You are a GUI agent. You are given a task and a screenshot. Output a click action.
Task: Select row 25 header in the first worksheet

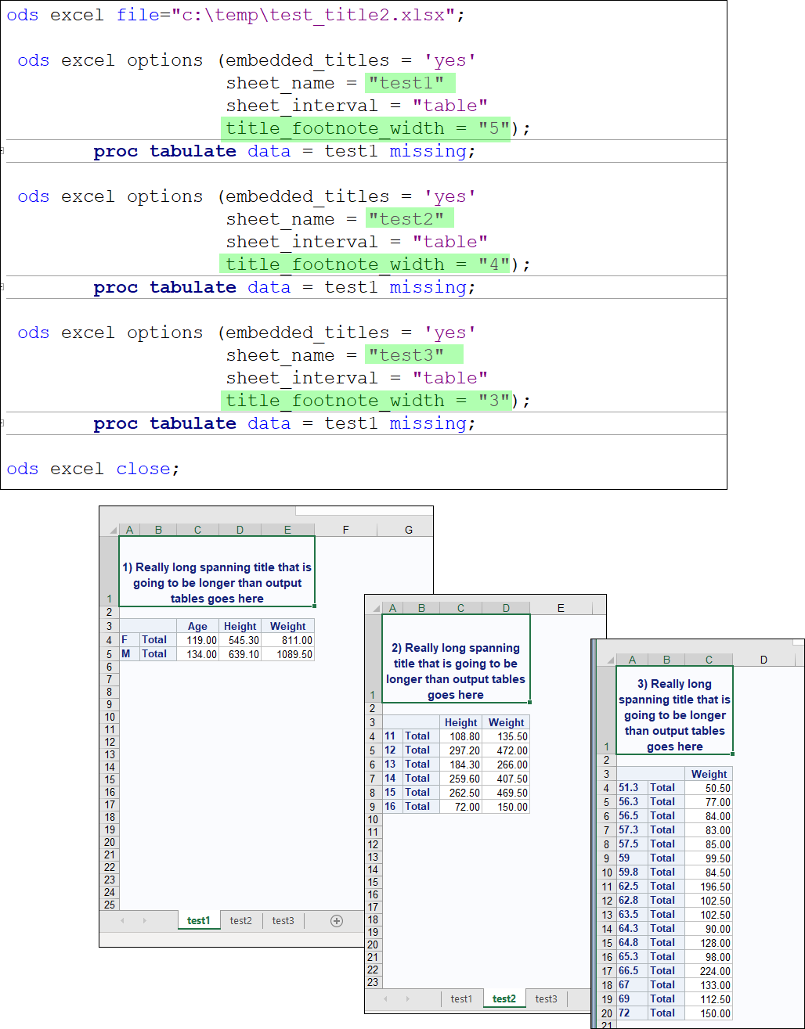[109, 905]
